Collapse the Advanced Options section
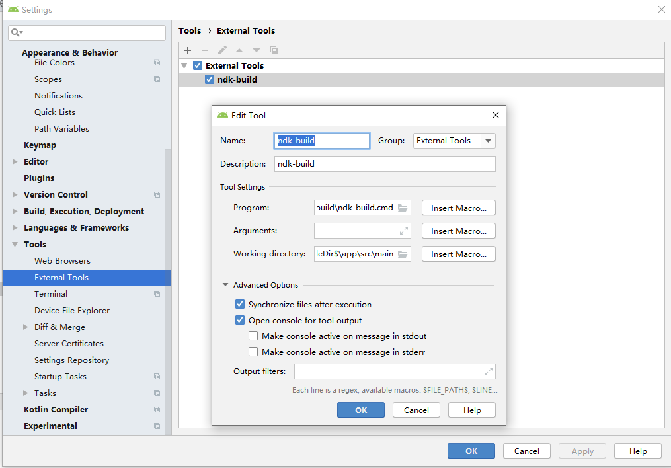Screen dimensions: 671x468 (x=225, y=284)
